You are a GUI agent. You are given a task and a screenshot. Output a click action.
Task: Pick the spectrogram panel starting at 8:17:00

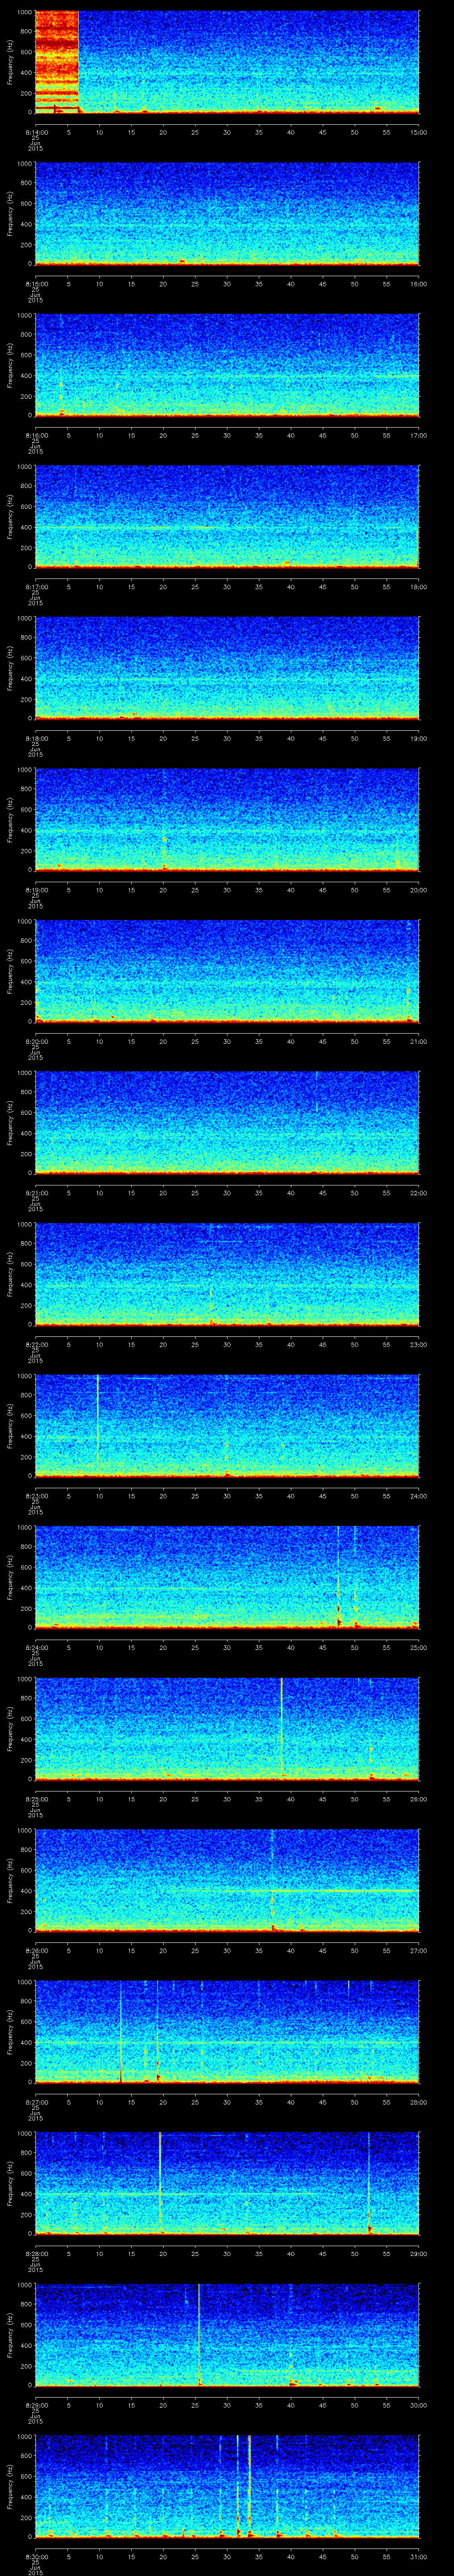point(227,517)
